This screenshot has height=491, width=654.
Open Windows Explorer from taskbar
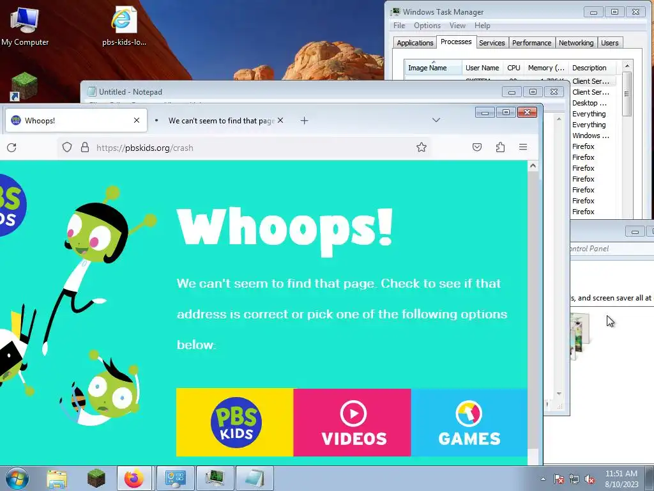click(x=57, y=478)
